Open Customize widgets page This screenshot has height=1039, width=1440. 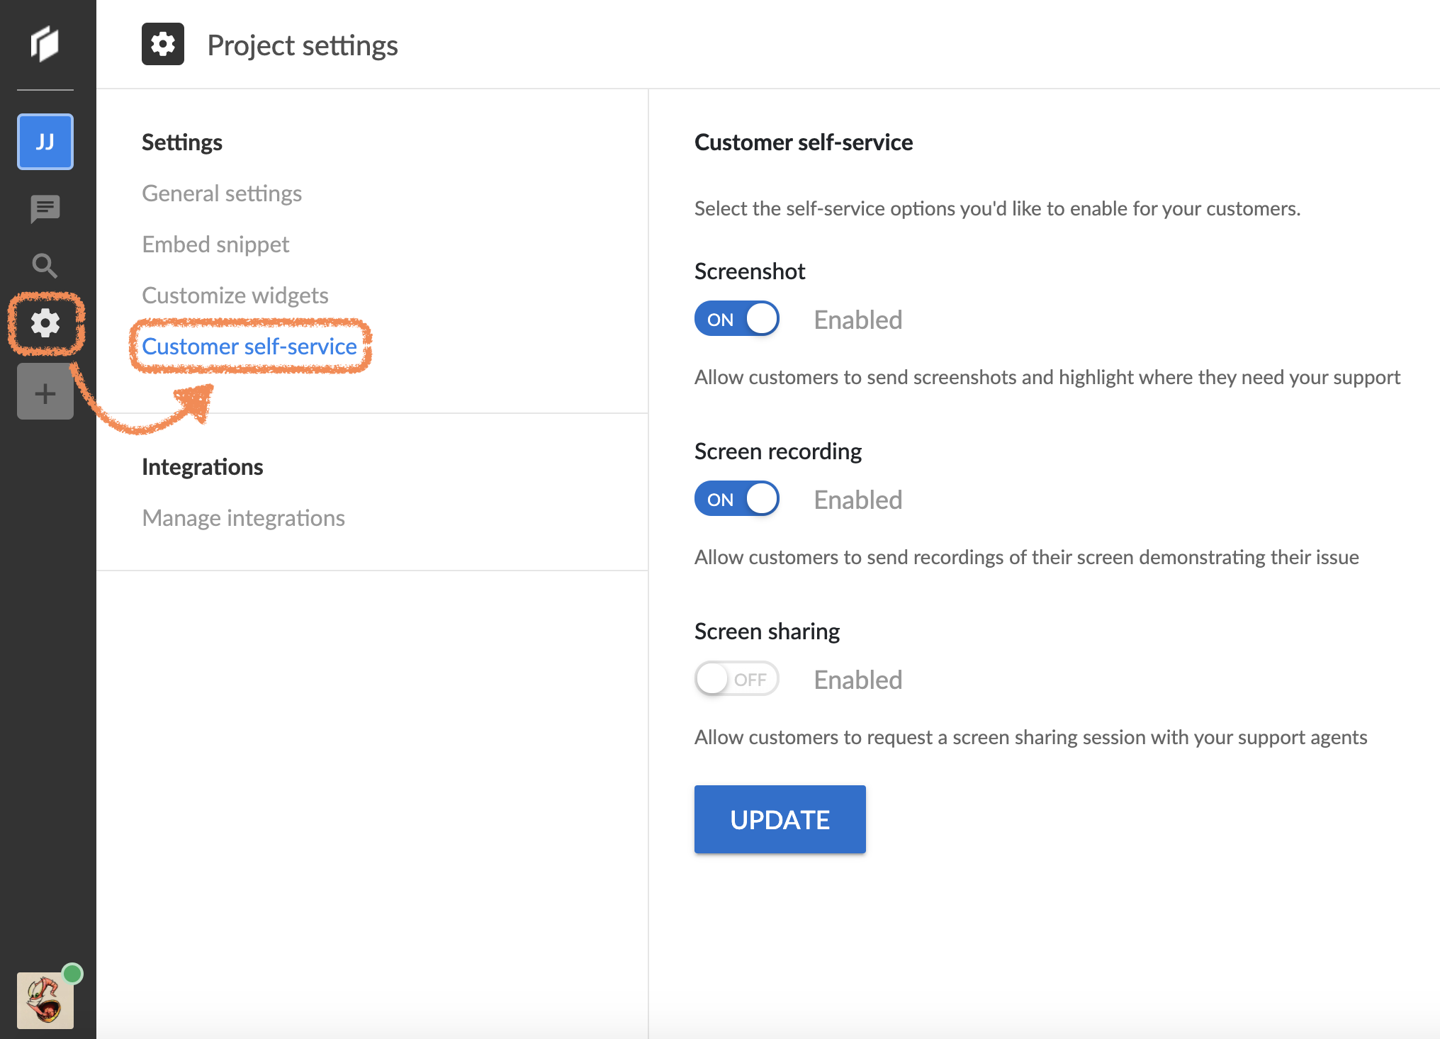pyautogui.click(x=235, y=296)
